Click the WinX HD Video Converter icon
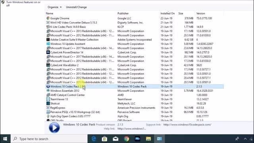Image resolution: width=254 pixels, height=143 pixels. pyautogui.click(x=48, y=23)
